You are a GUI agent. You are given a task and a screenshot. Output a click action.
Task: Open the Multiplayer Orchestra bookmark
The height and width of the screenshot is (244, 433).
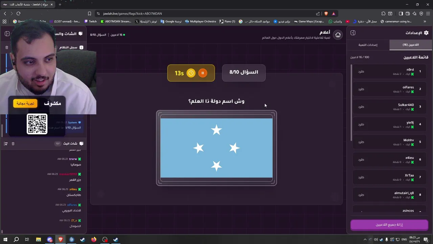(200, 21)
